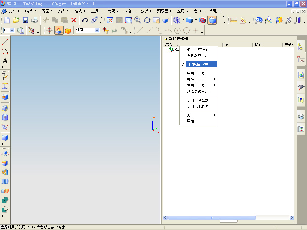Expand the standard toolbar overflow chevron
Image resolution: width=307 pixels, height=230 pixels.
[x=101, y=17]
